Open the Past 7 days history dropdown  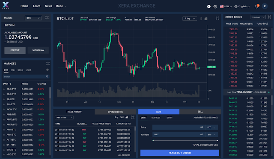(x=64, y=117)
